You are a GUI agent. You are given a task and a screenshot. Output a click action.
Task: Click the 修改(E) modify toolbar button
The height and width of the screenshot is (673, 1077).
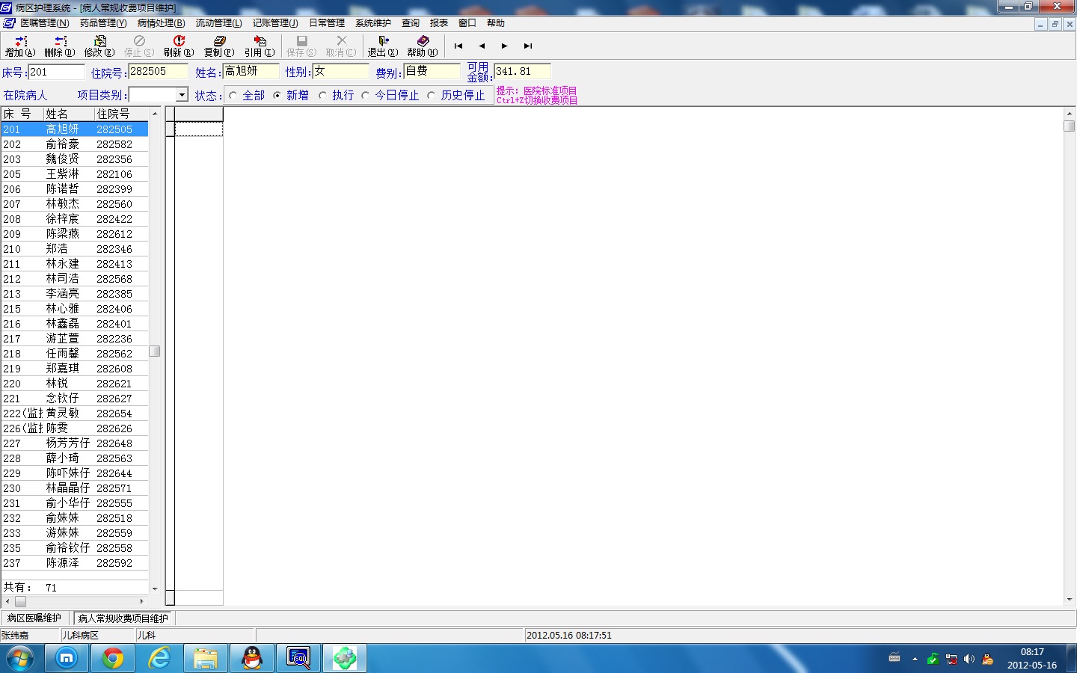pos(99,46)
